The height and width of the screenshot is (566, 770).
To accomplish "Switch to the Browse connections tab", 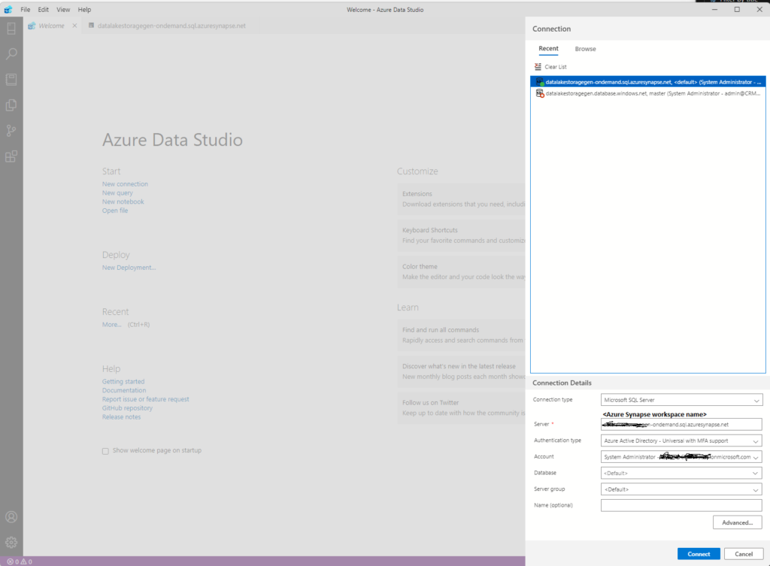I will coord(585,49).
